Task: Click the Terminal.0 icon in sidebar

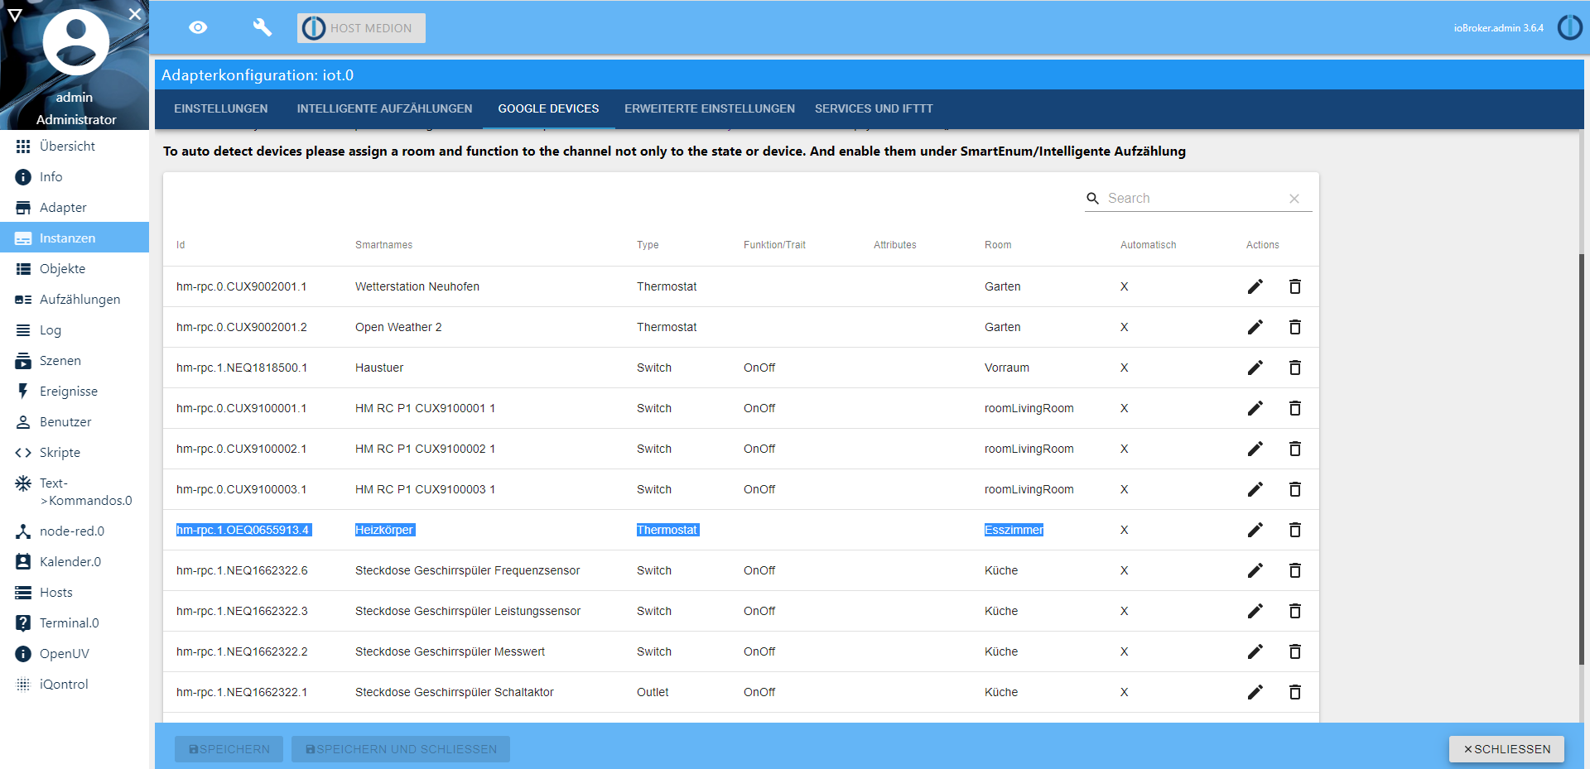Action: pos(23,623)
